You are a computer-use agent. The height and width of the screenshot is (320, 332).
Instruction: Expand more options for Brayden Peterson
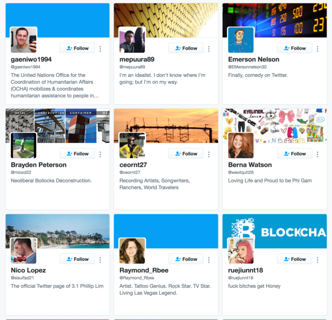[100, 154]
